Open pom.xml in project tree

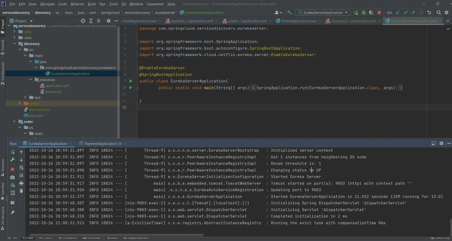[x=36, y=115]
